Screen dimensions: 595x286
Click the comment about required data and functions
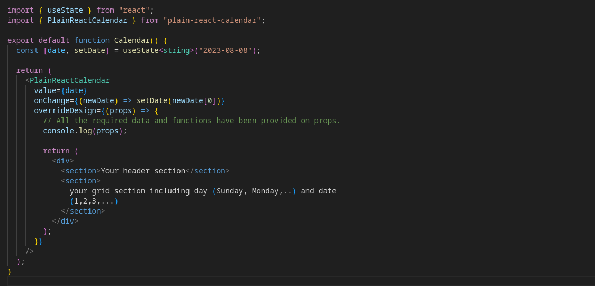pyautogui.click(x=192, y=121)
